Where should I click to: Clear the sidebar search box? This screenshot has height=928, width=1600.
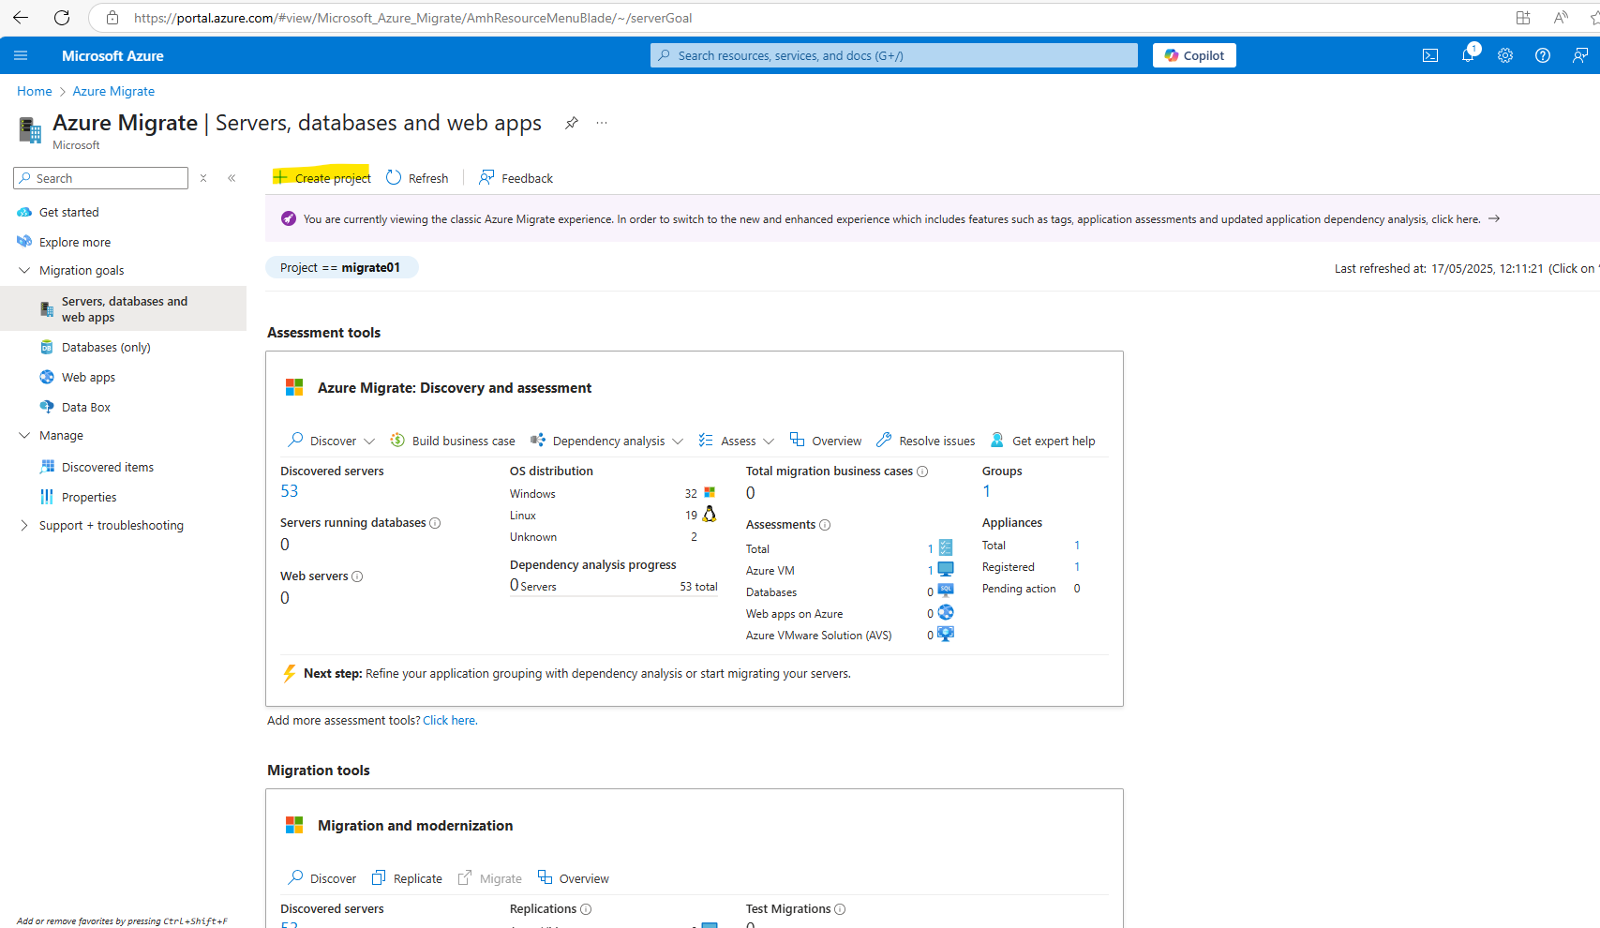coord(203,178)
